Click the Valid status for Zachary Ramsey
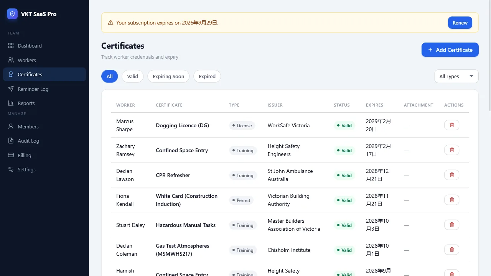 click(x=344, y=150)
